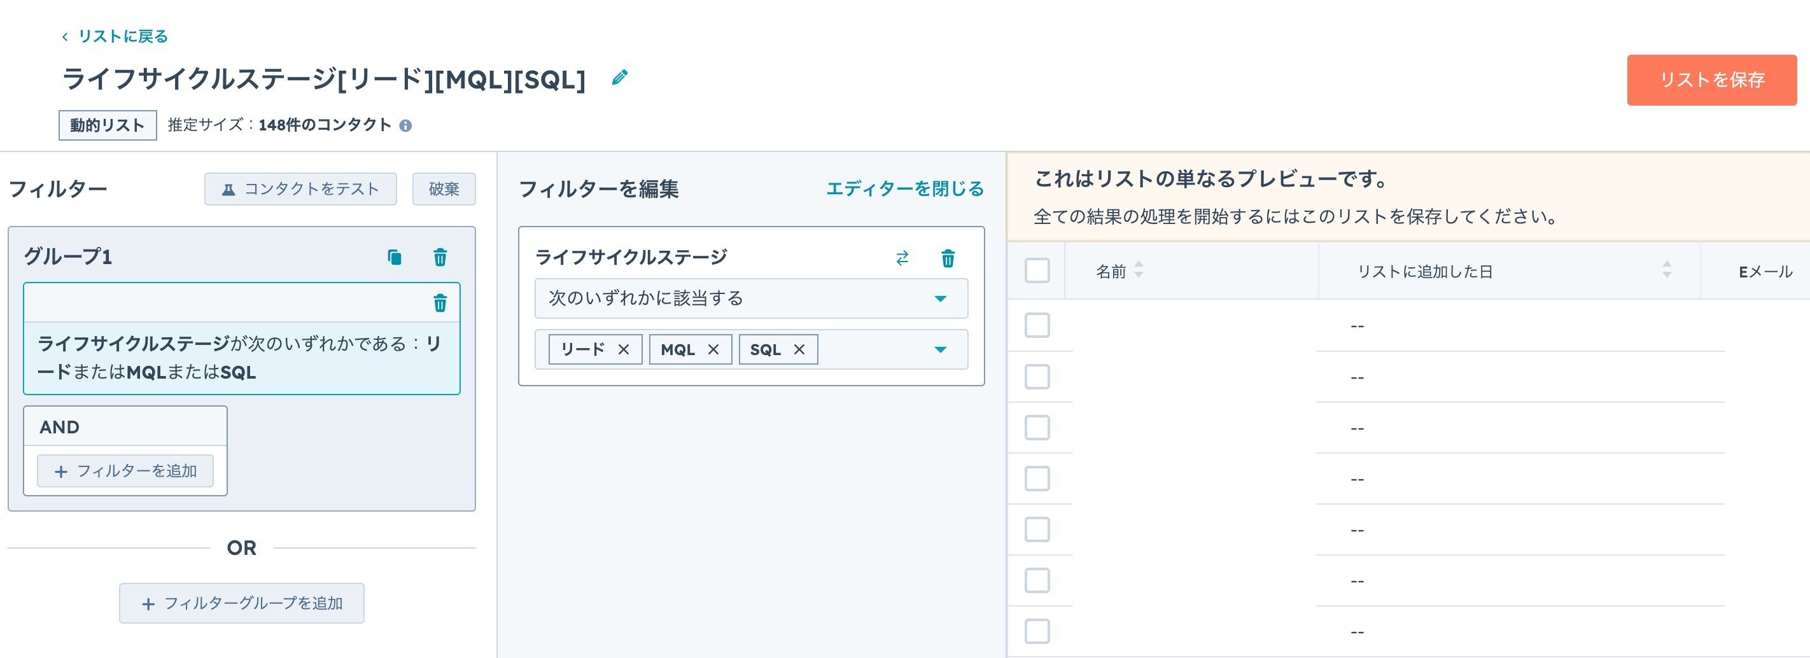Check the third contact row checkbox
This screenshot has width=1810, height=658.
pos(1037,427)
